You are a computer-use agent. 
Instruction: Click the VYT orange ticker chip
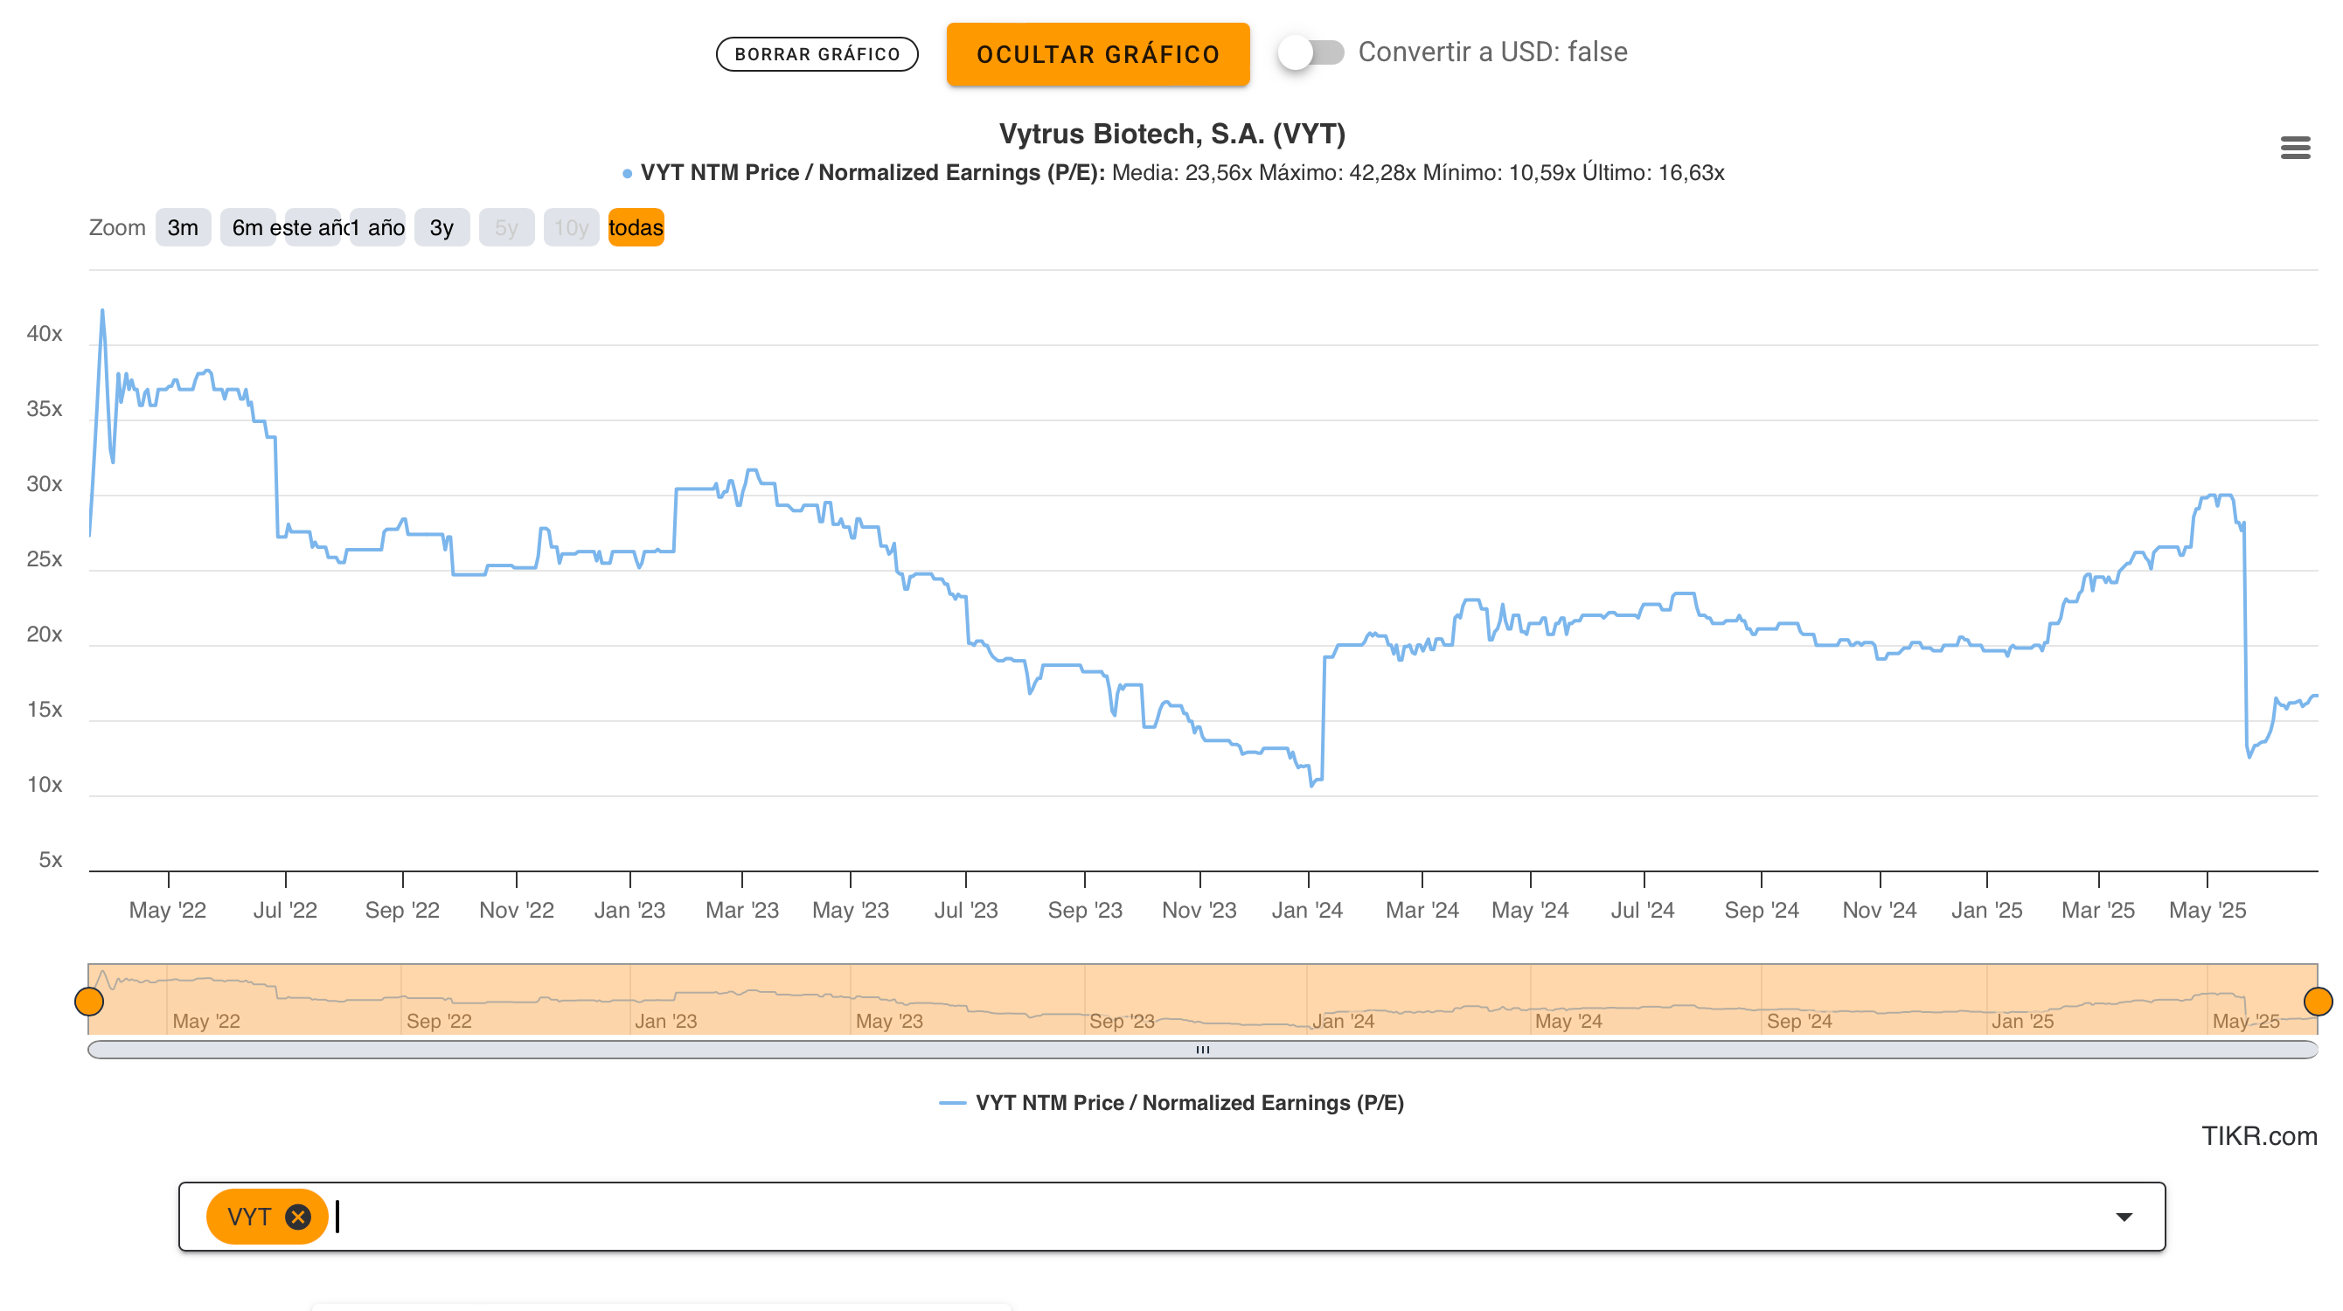click(249, 1217)
